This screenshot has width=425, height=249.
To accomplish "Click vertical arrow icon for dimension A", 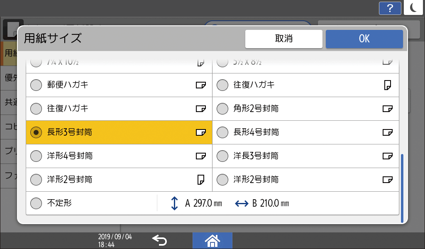I will click(x=175, y=203).
